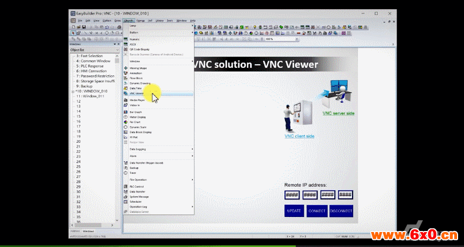The width and height of the screenshot is (464, 247).
Task: Click the Bar Graph icon in menu
Action: pos(126,112)
